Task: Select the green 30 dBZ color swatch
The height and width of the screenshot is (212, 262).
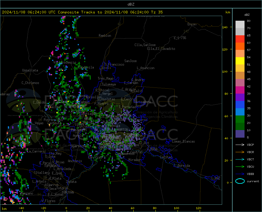Action: pyautogui.click(x=240, y=119)
